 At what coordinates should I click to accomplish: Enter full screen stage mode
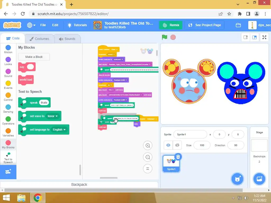(264, 37)
